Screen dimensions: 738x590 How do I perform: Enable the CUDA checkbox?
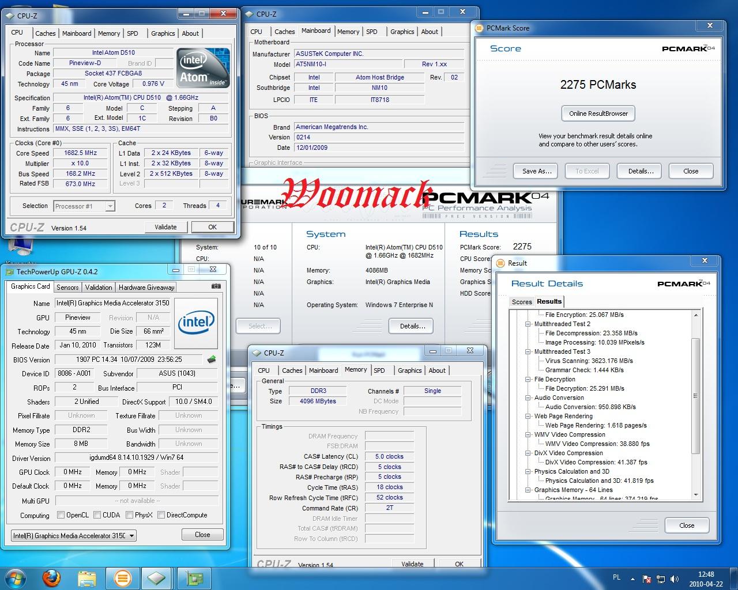click(97, 515)
